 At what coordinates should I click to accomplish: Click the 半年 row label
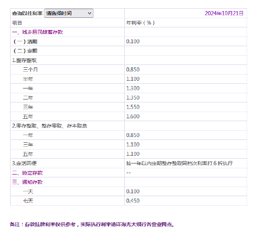click(x=28, y=79)
